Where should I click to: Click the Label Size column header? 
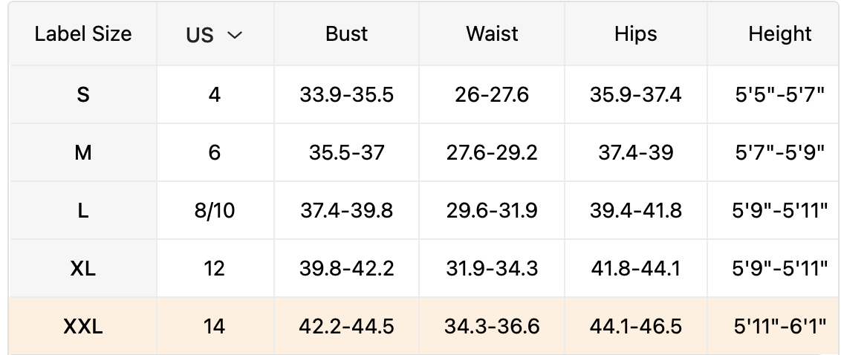[83, 34]
